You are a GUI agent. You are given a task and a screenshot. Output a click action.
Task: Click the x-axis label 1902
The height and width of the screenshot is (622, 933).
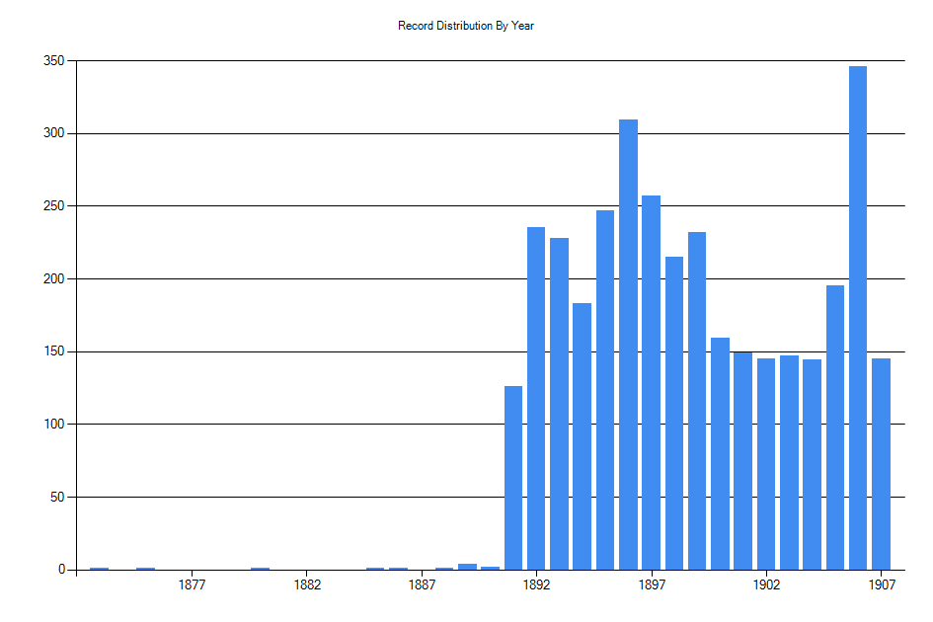[766, 585]
